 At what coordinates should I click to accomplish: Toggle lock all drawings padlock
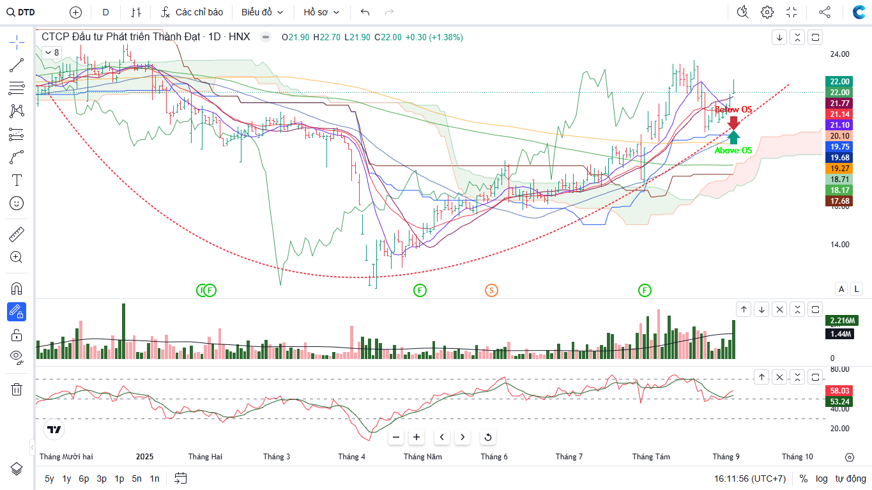[x=17, y=335]
